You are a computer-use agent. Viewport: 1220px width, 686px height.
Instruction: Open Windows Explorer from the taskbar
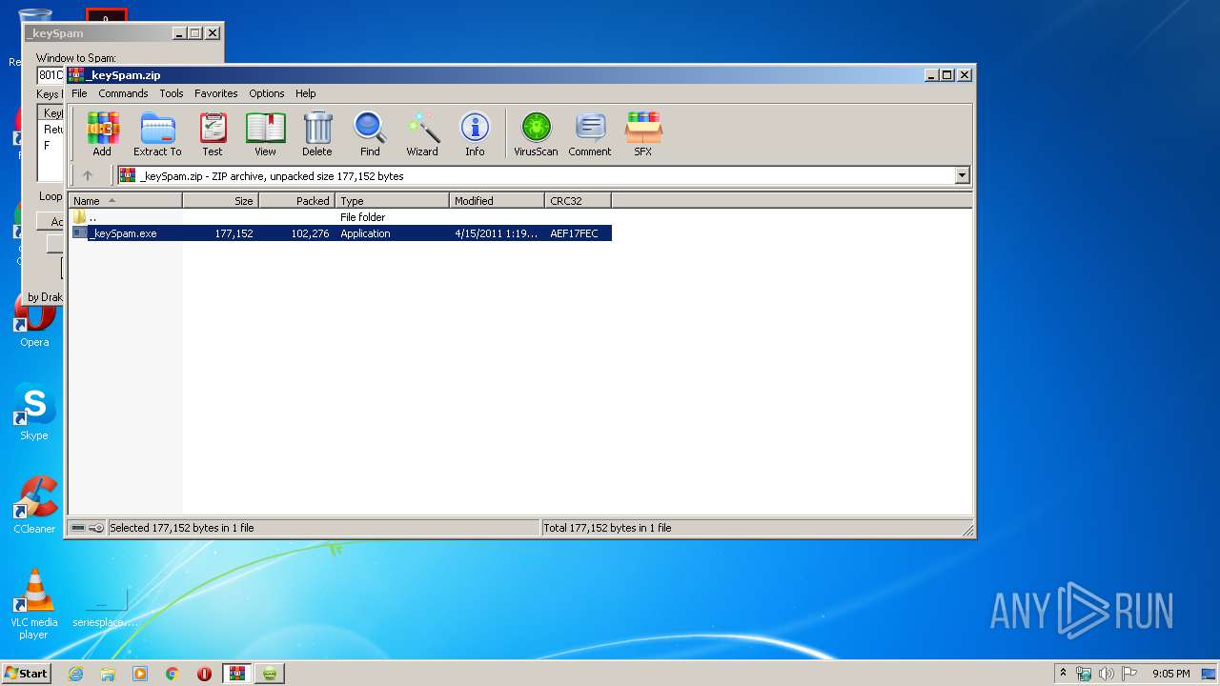tap(108, 674)
